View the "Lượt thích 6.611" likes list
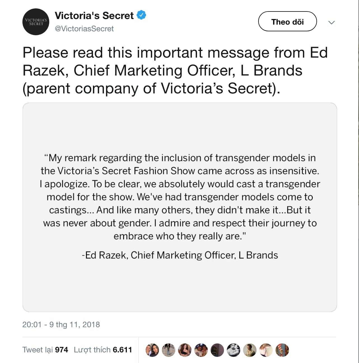 pos(103,350)
